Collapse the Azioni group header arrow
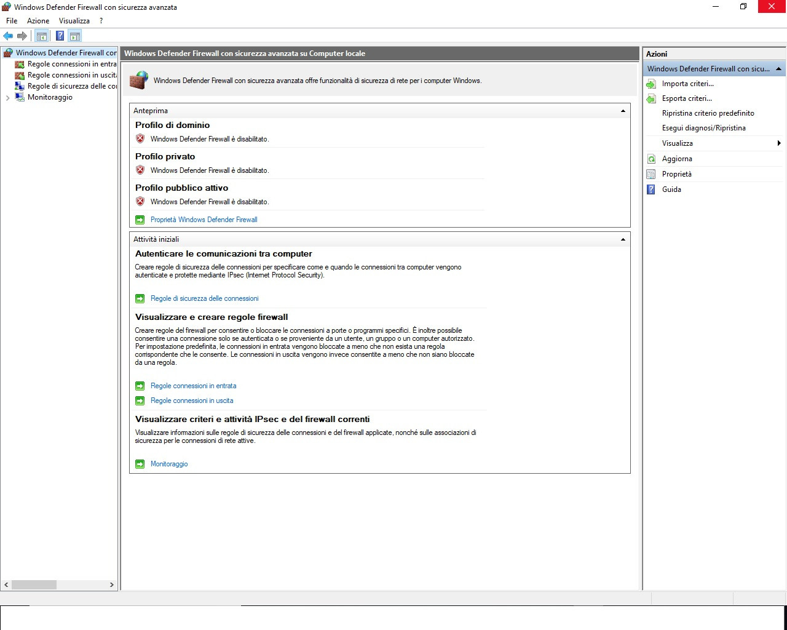Screen dimensions: 787x630 [x=778, y=69]
